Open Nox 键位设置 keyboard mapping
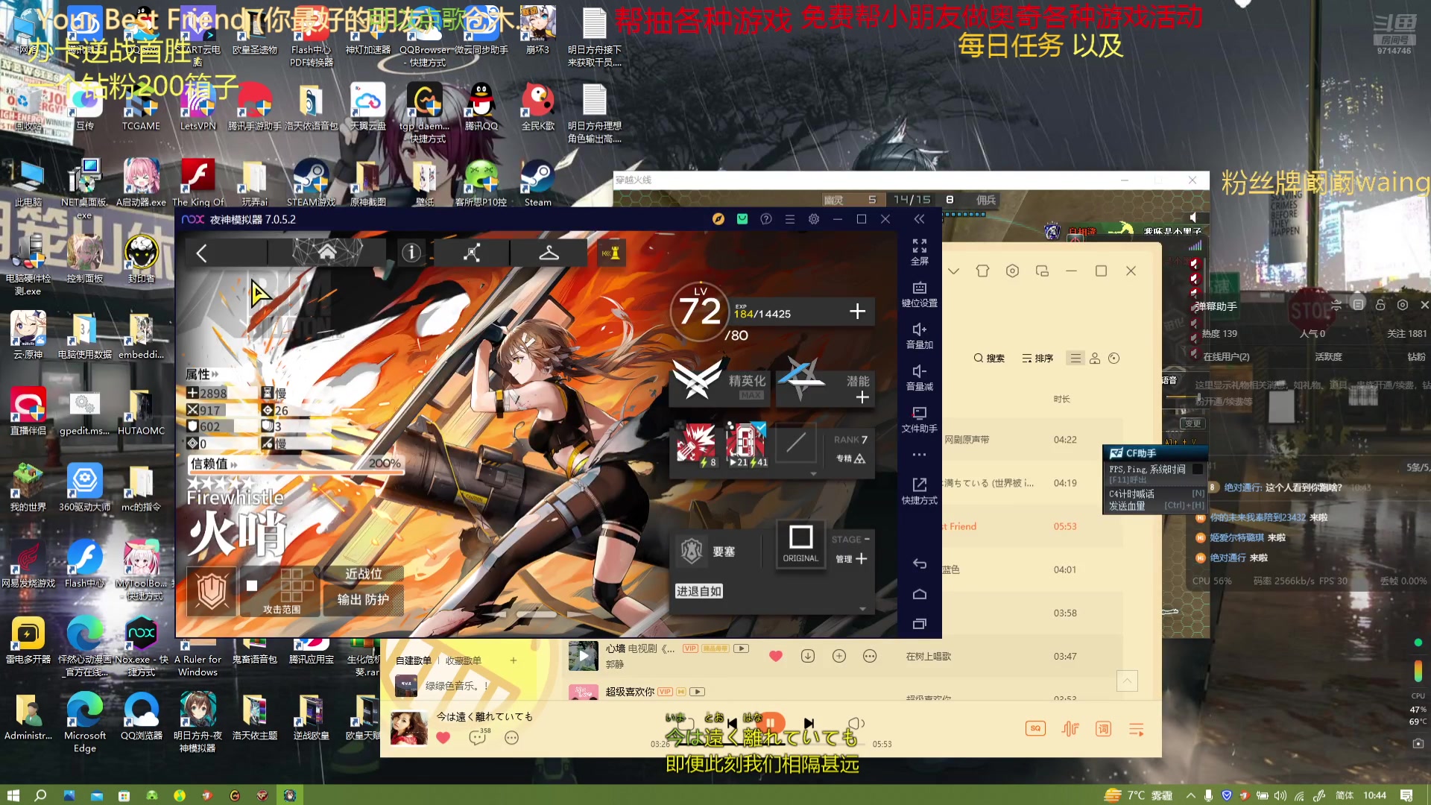The image size is (1431, 805). click(x=920, y=294)
